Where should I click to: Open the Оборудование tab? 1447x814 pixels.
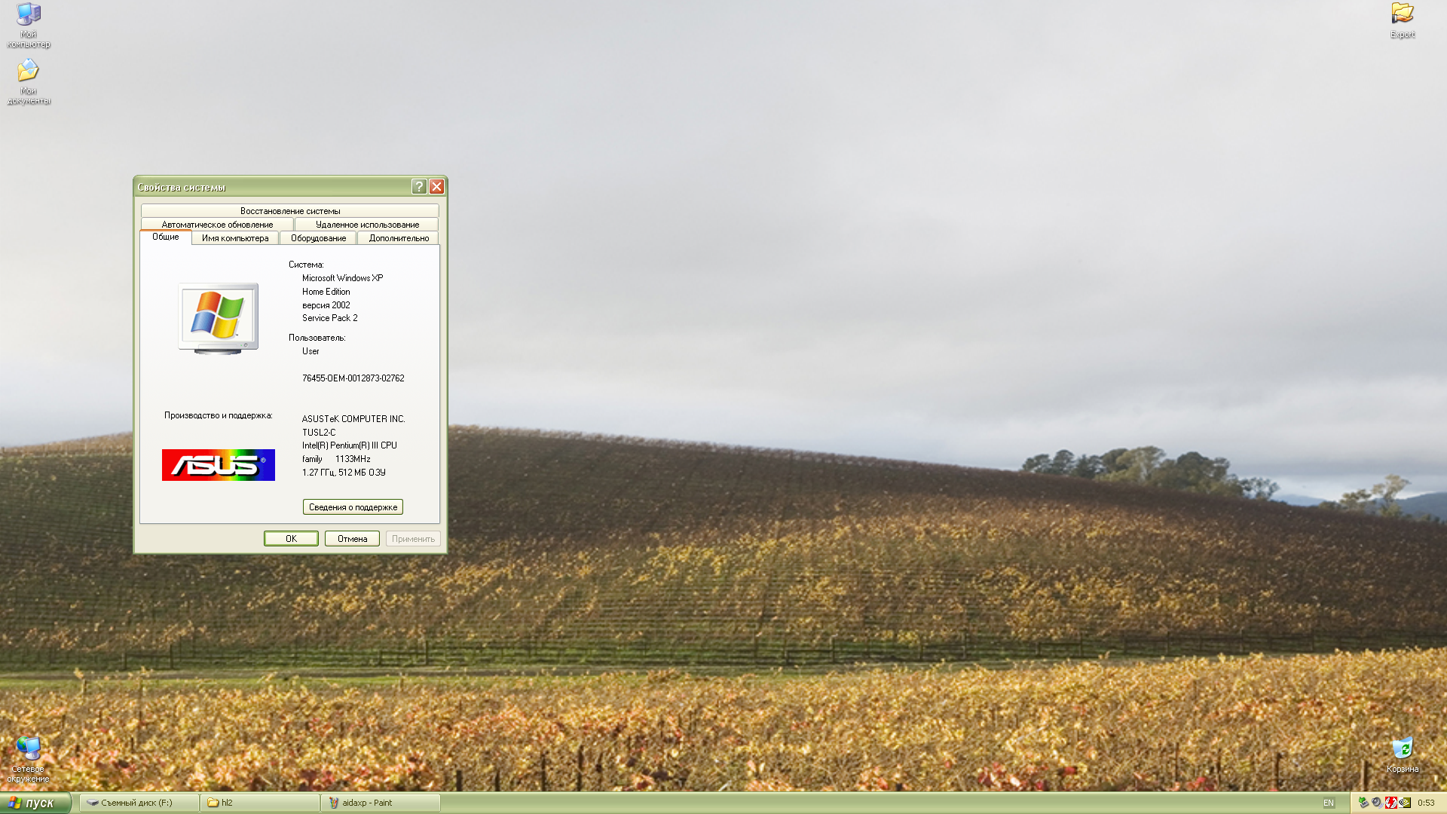318,238
